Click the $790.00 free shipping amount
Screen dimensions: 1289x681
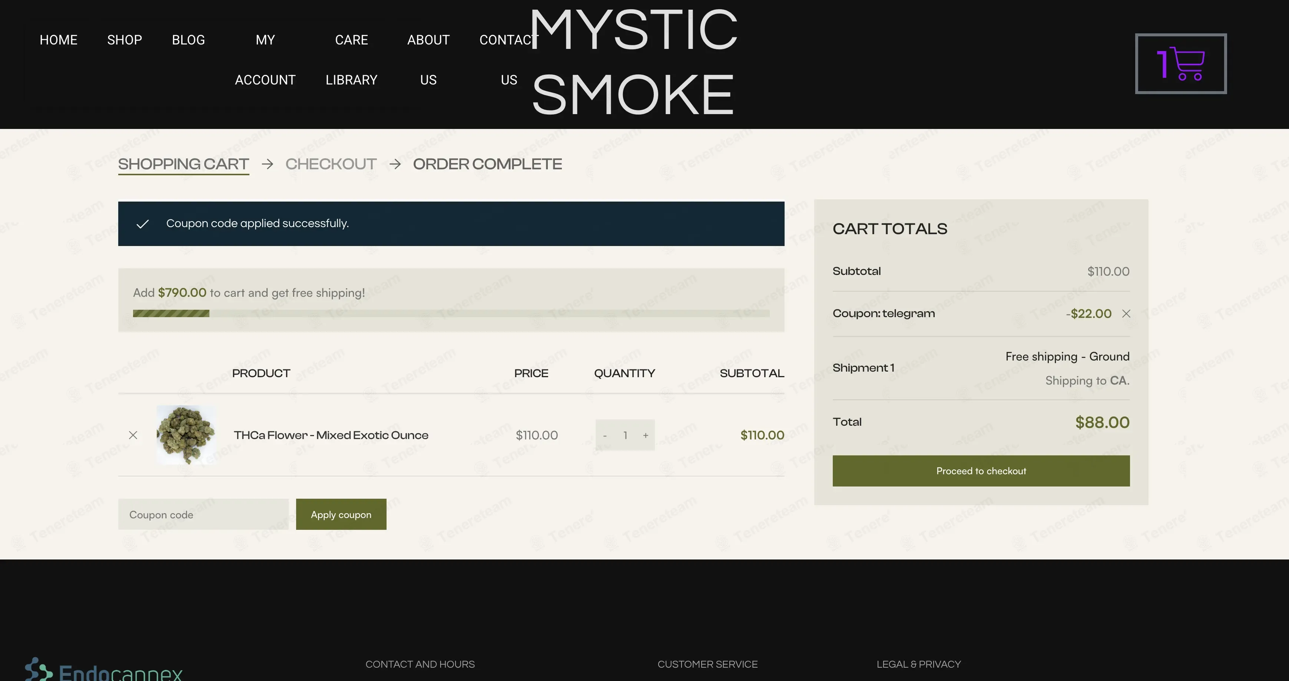tap(182, 293)
